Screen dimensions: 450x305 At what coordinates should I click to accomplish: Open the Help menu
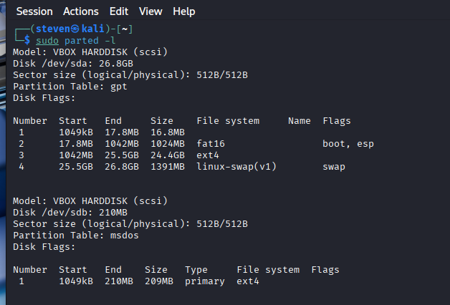click(184, 11)
